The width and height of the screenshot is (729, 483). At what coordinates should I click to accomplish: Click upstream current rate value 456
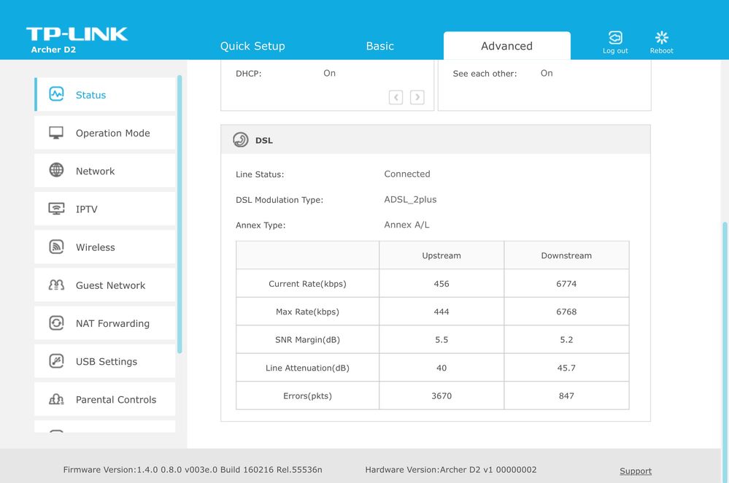[x=441, y=284]
